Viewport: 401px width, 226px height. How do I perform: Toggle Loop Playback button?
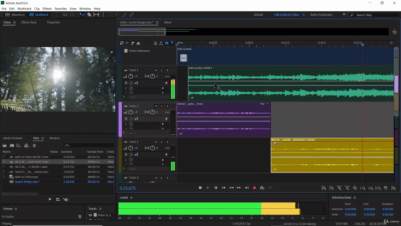pos(262,188)
